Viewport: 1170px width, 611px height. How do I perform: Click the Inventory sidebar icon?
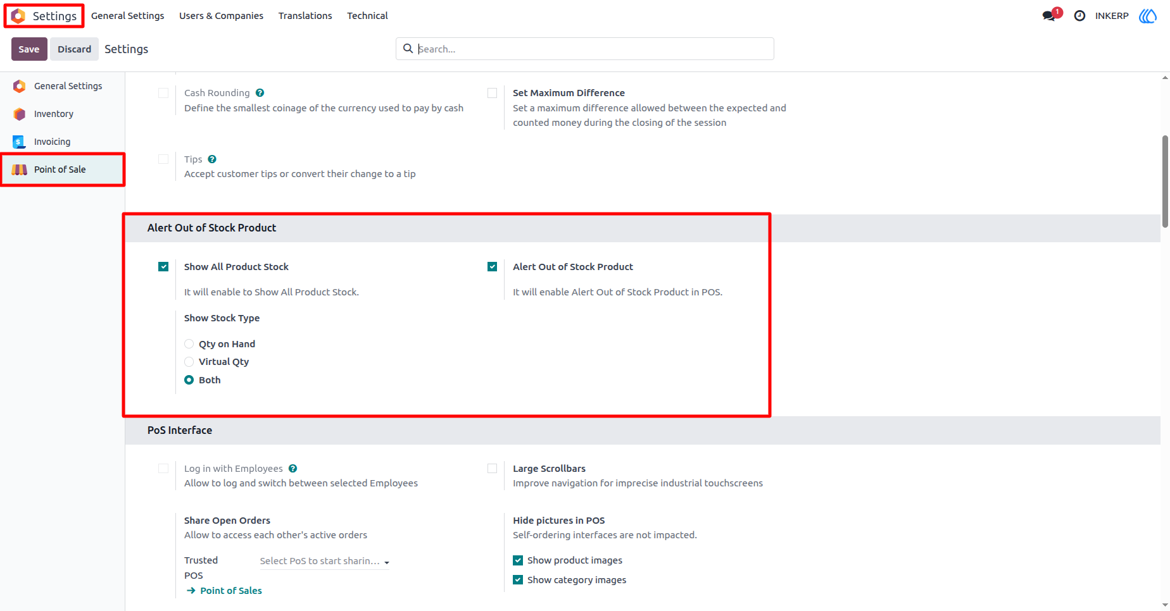coord(20,114)
